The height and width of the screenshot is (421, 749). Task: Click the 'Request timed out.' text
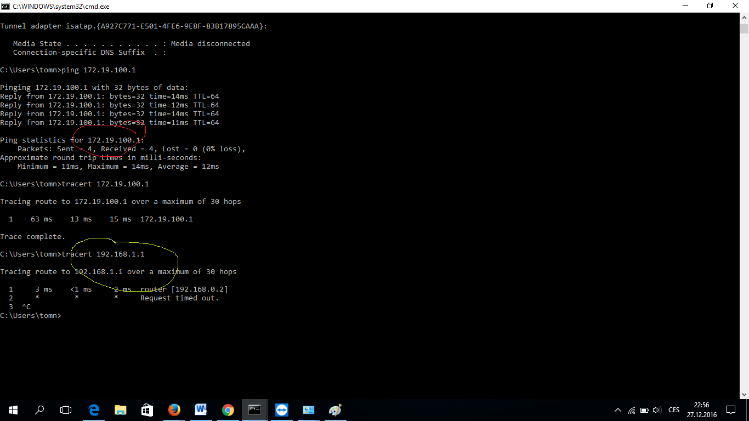point(180,298)
